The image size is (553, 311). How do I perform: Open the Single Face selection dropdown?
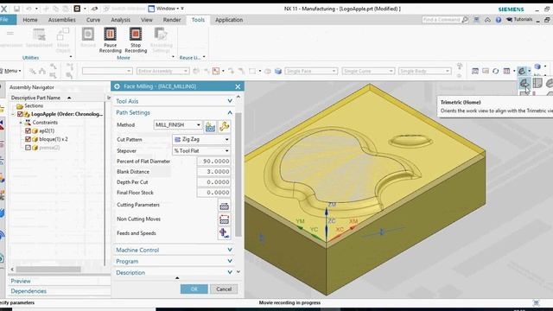click(x=311, y=71)
